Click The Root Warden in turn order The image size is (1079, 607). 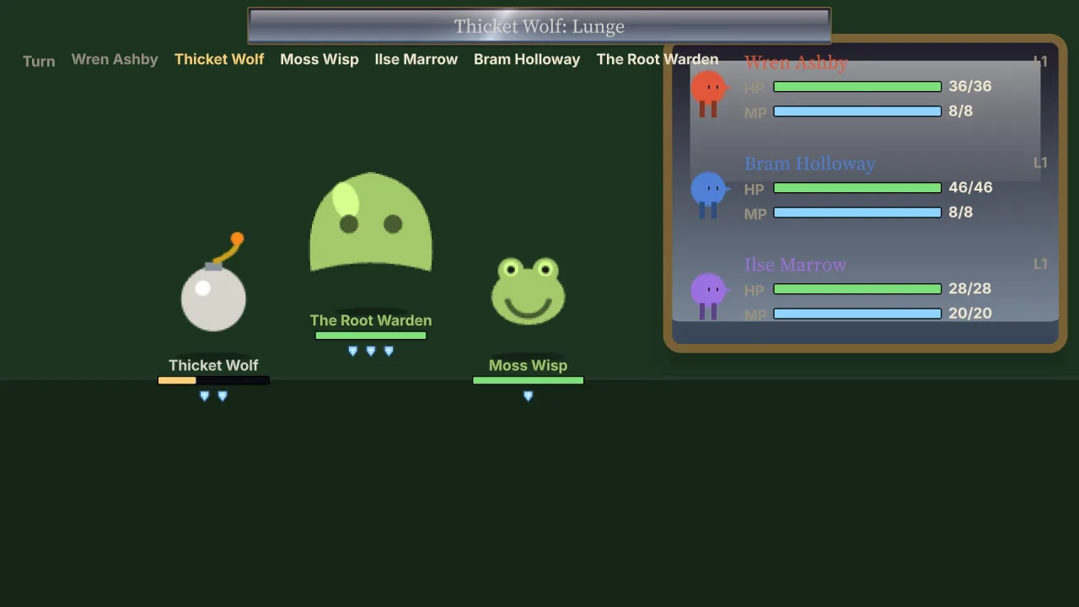(658, 59)
